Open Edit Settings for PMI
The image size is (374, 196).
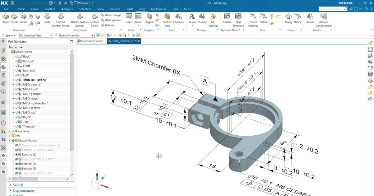pyautogui.click(x=213, y=20)
